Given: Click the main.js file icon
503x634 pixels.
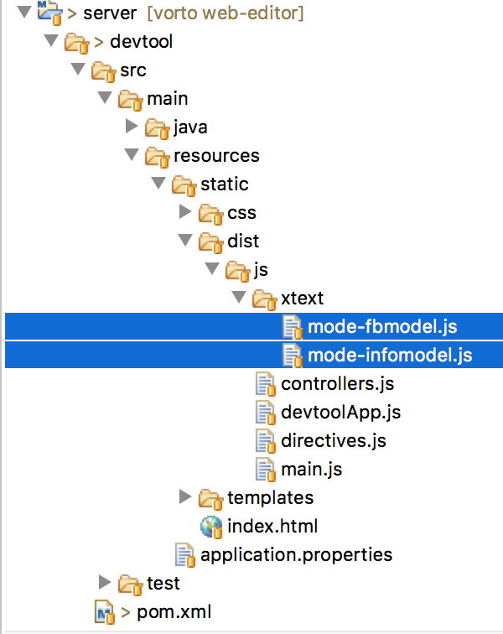Looking at the screenshot, I should coord(266,469).
